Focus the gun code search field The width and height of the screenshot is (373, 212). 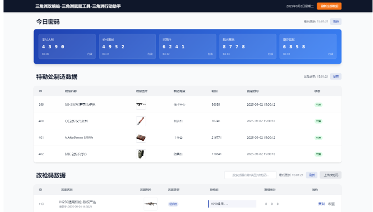pyautogui.click(x=250, y=175)
